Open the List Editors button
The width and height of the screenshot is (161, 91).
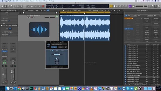click(x=150, y=6)
